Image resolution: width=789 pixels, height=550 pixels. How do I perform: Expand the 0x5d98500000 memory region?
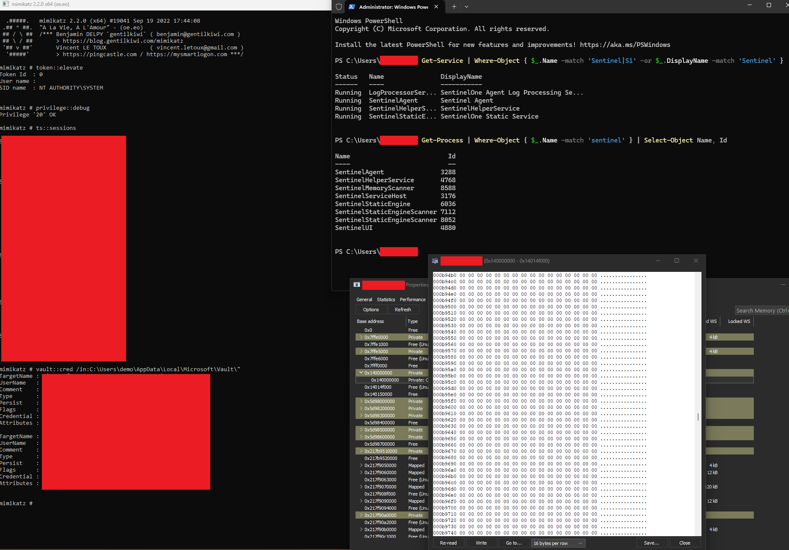(361, 430)
